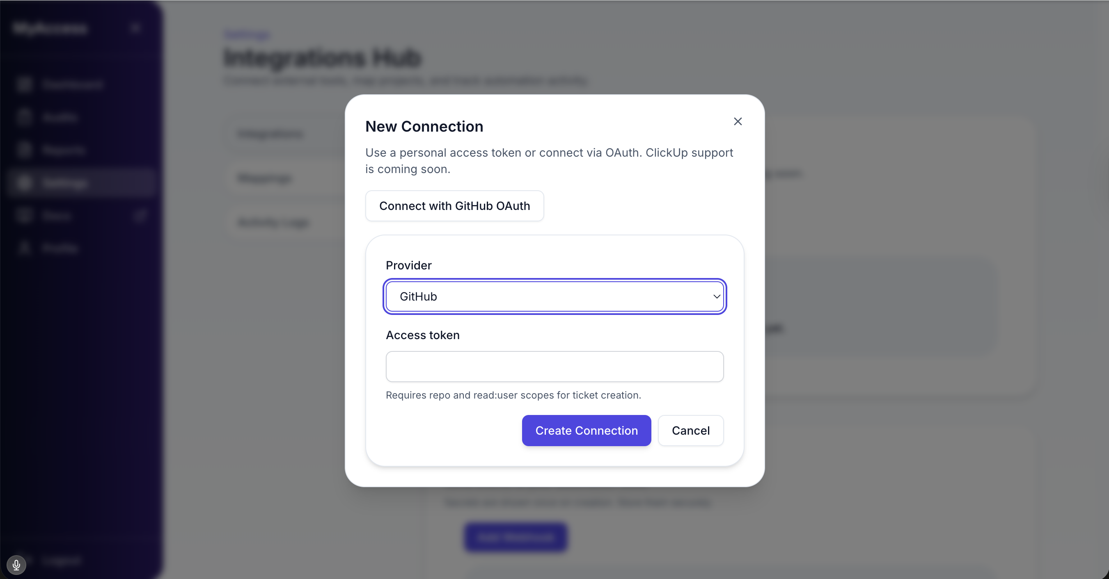Collapse the sidebar using the top toggle icon
Screen dimensions: 1109x579
click(135, 27)
